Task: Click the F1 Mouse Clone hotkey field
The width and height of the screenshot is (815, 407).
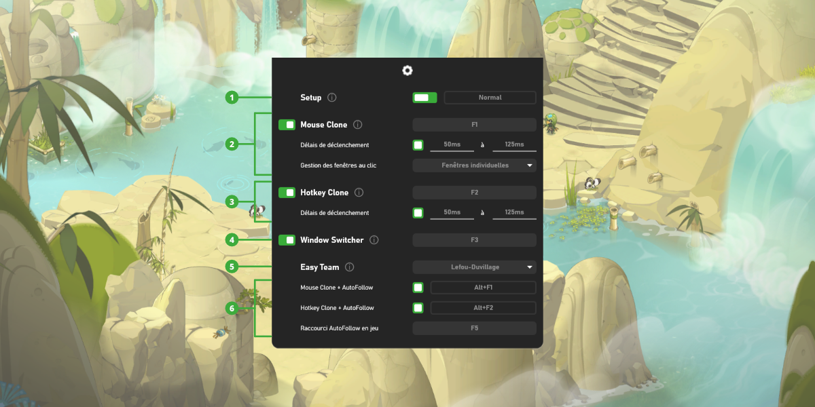Action: click(474, 125)
